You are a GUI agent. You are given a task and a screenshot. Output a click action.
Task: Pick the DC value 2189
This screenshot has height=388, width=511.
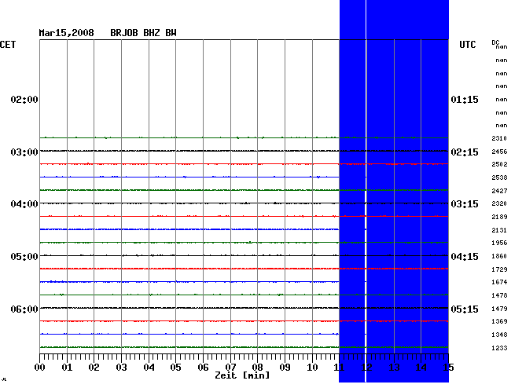[x=499, y=217]
